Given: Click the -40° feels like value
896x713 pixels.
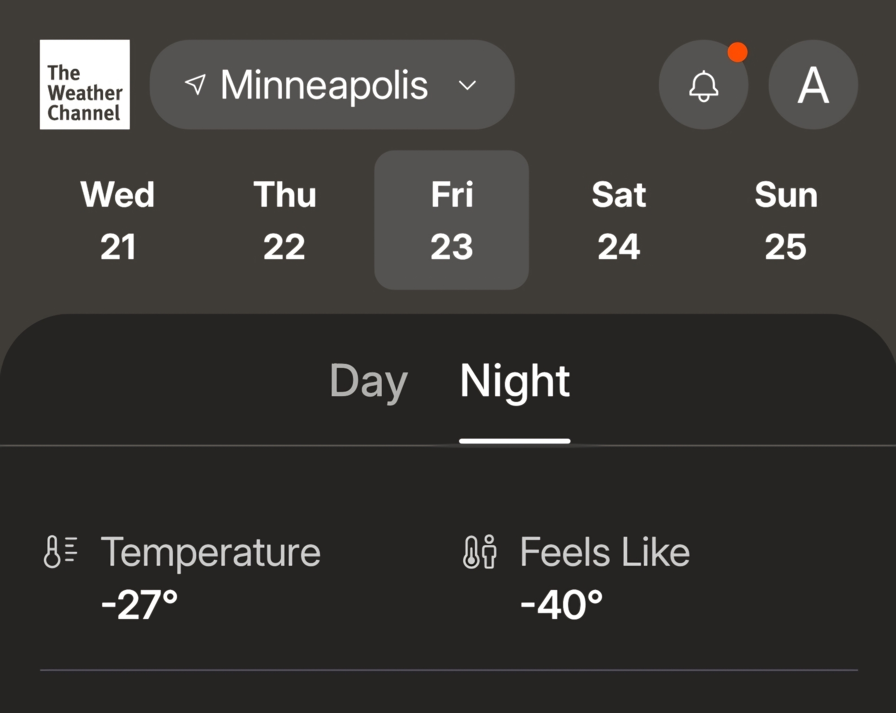Looking at the screenshot, I should (x=561, y=605).
